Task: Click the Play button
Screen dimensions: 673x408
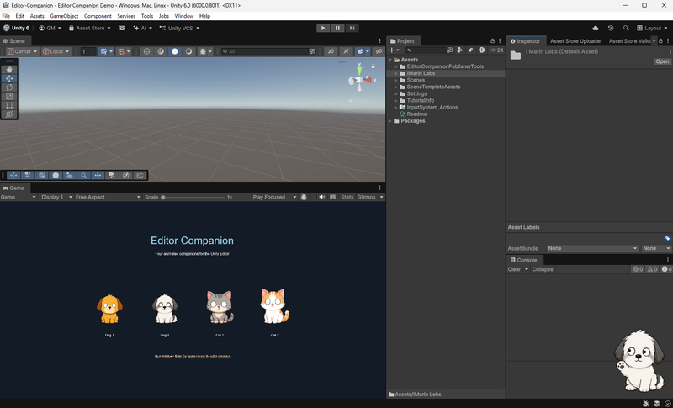Action: click(x=323, y=28)
